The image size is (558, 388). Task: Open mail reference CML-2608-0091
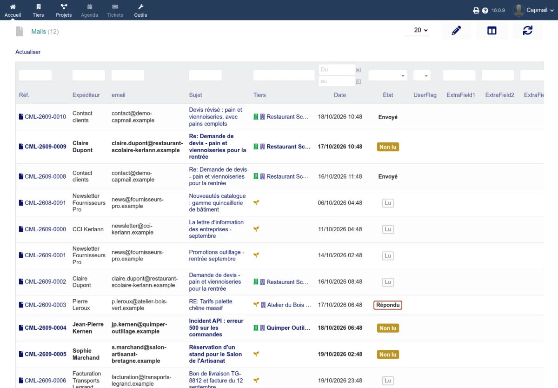coord(45,203)
